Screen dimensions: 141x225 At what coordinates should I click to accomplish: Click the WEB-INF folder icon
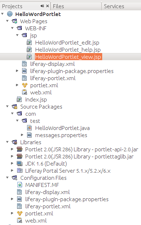coord(19,28)
